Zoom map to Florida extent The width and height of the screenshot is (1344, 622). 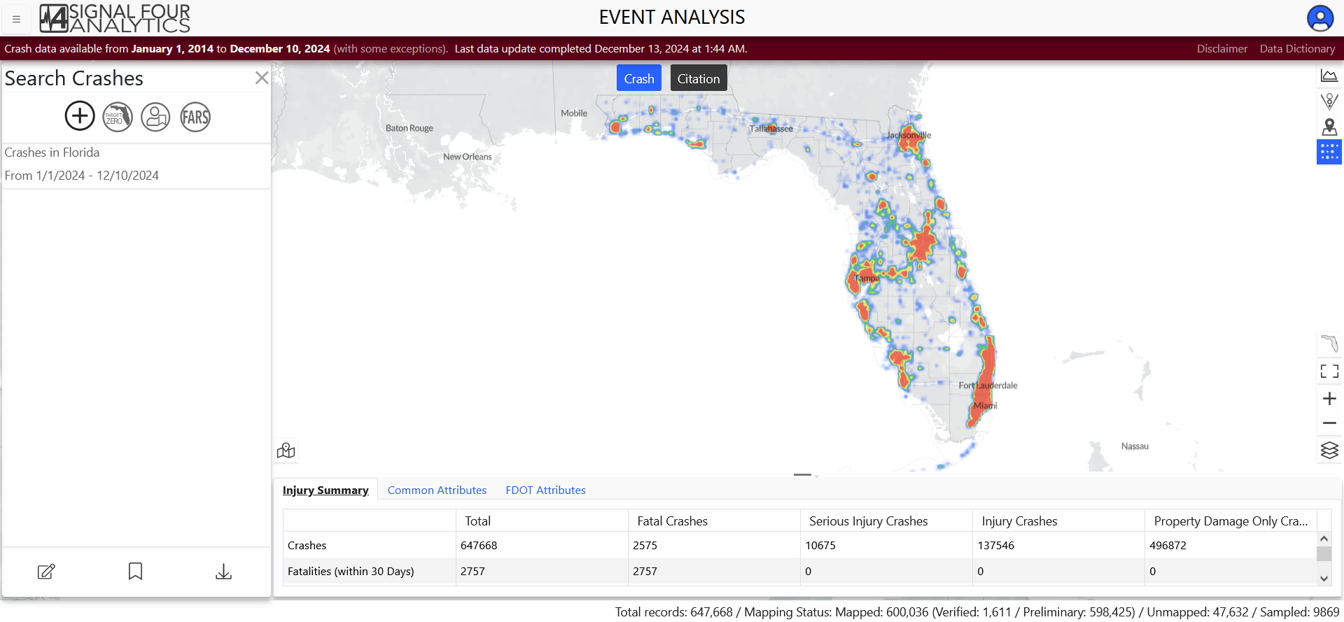1329,344
